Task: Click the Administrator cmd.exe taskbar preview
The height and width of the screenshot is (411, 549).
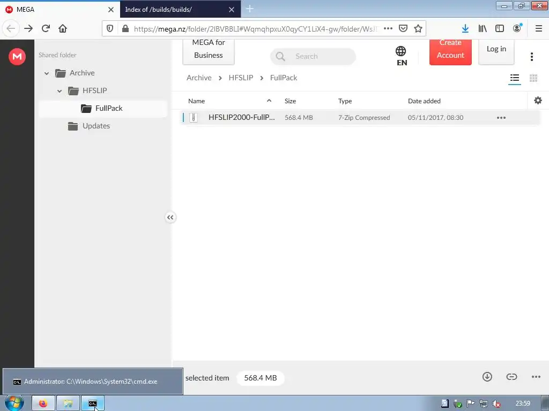Action: point(93,381)
